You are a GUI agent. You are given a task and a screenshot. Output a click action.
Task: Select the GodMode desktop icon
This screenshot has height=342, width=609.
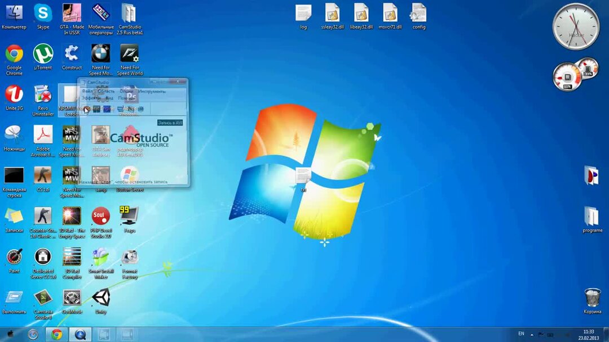coord(72,301)
